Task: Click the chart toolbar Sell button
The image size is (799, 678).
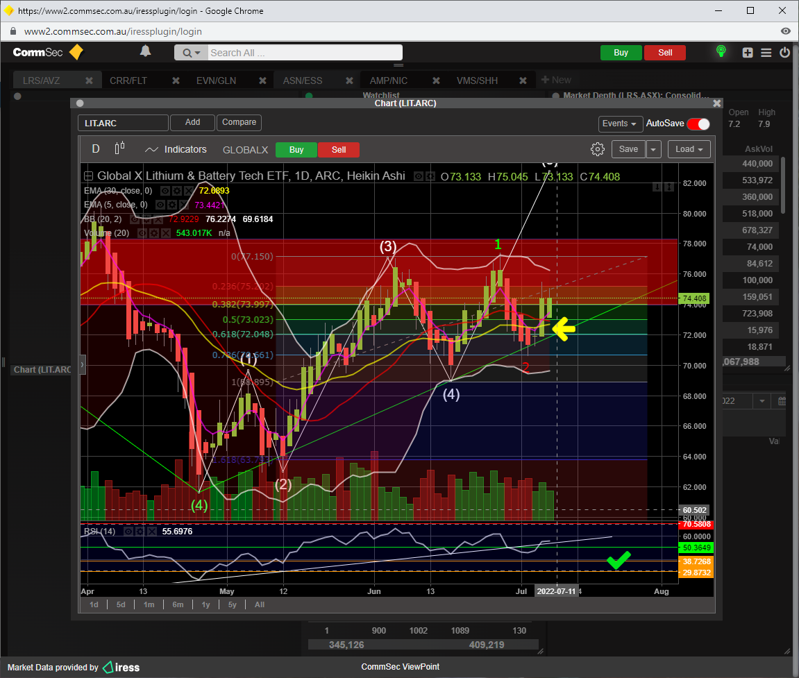Action: tap(339, 150)
